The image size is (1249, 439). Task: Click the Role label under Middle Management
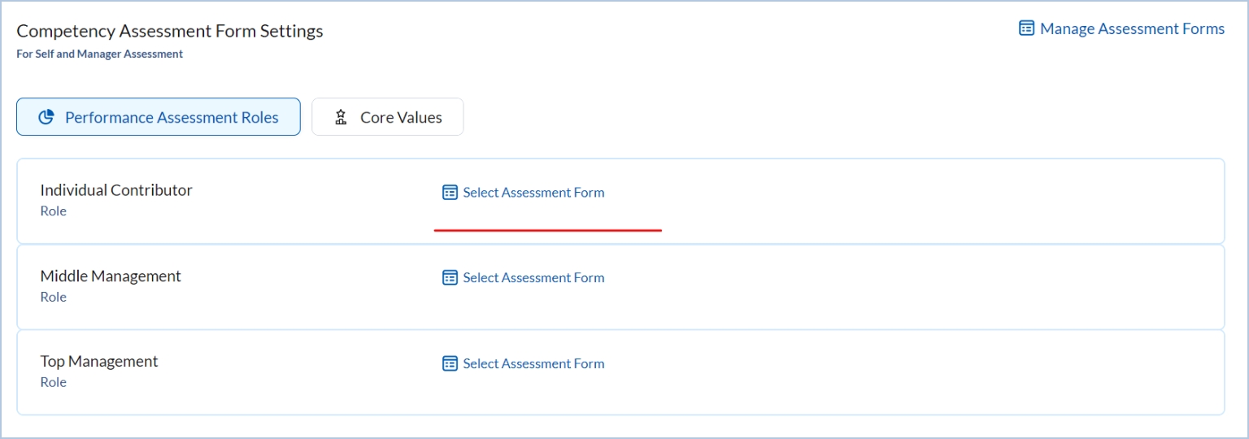pyautogui.click(x=54, y=298)
